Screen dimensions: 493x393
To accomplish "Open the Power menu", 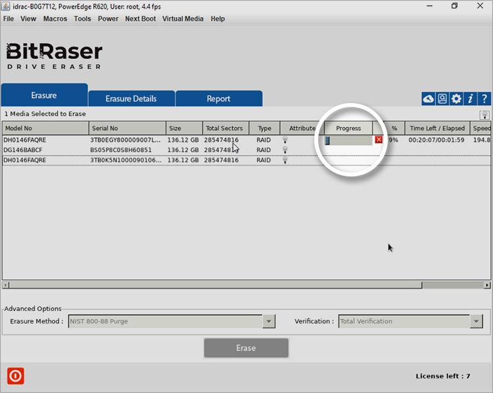I will coord(108,19).
